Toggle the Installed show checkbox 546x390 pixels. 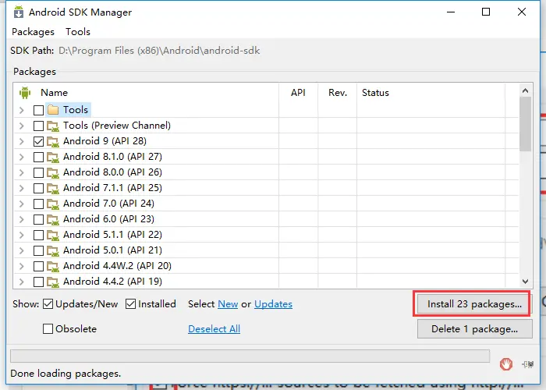pyautogui.click(x=130, y=304)
